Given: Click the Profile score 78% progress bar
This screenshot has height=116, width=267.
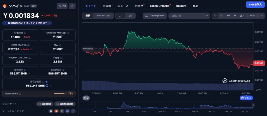Looking at the screenshot, I should coord(60,94).
